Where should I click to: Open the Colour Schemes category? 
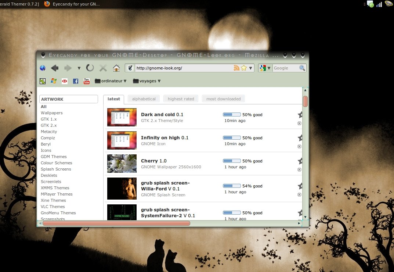tap(57, 163)
